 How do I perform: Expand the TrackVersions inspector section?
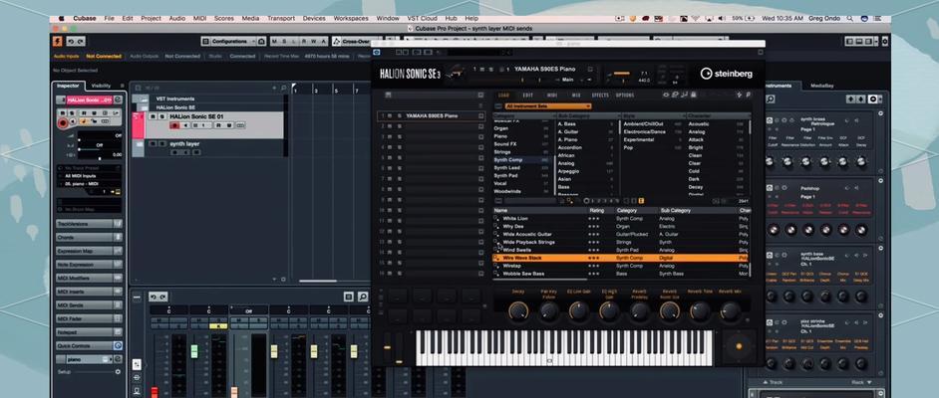click(89, 224)
